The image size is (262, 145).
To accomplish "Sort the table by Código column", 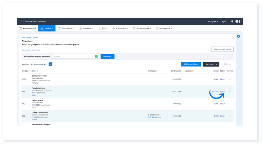I will (26, 71).
